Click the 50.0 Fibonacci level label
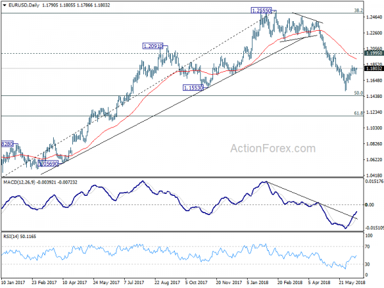384x288 pixels. (359, 93)
